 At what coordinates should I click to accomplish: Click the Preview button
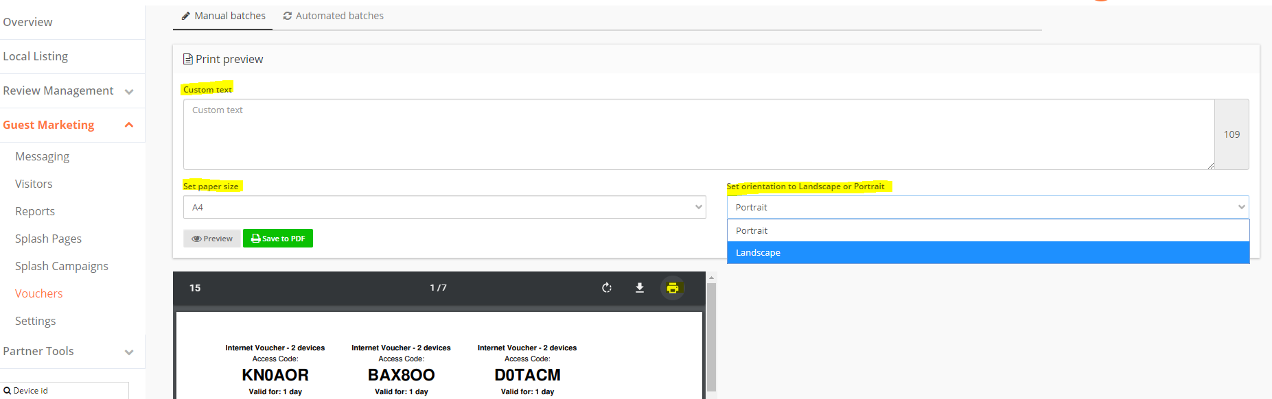tap(212, 239)
